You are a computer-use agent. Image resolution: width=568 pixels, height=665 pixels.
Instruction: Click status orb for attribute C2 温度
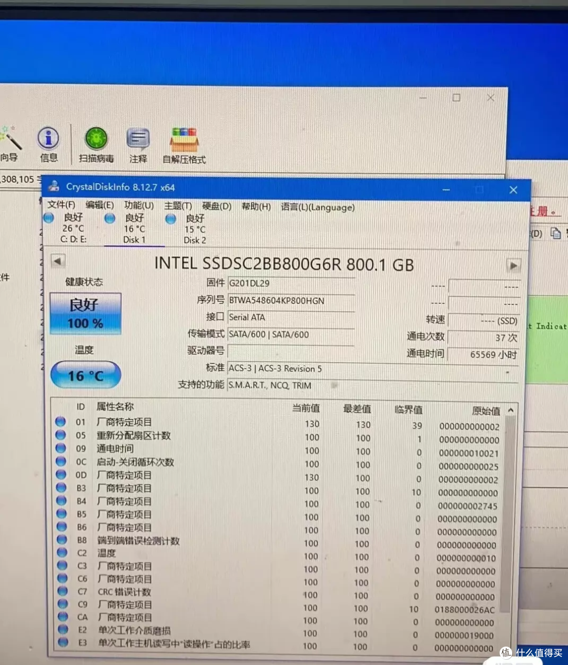pyautogui.click(x=62, y=552)
